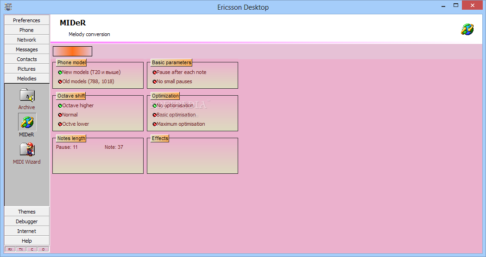Open the Themes section
This screenshot has height=257, width=486.
(27, 212)
